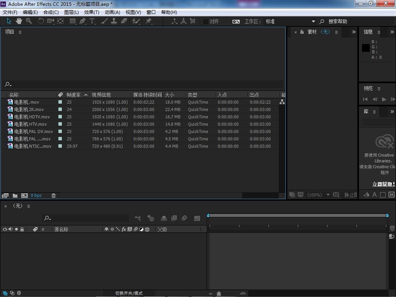The height and width of the screenshot is (297, 396).
Task: Select the Pen tool
Action: (x=83, y=21)
